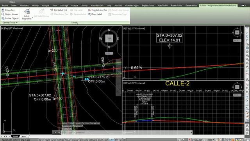Select the STA:0+175.20 OFF:0.00m label

click(99, 79)
